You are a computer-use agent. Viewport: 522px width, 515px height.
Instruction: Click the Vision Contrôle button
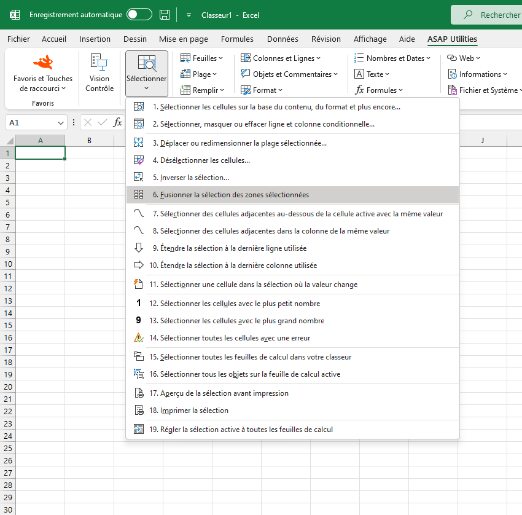click(99, 74)
